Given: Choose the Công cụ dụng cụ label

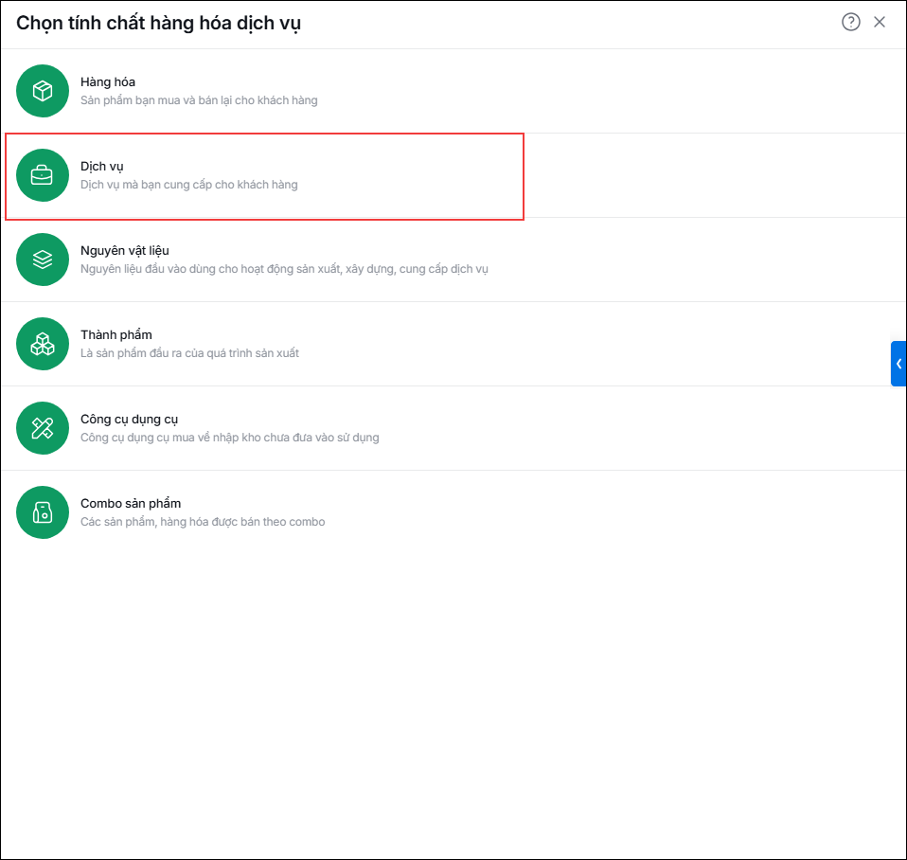Looking at the screenshot, I should 129,420.
